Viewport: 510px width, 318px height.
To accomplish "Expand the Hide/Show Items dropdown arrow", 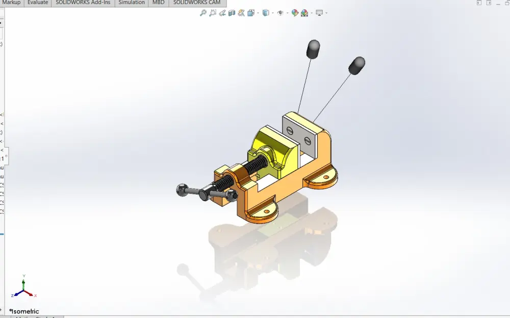I will click(x=287, y=13).
